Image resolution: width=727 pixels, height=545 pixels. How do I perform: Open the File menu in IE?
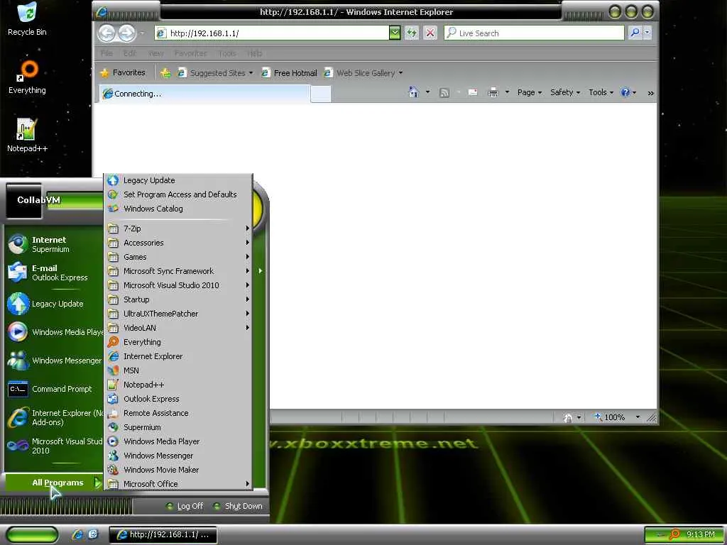pos(106,53)
